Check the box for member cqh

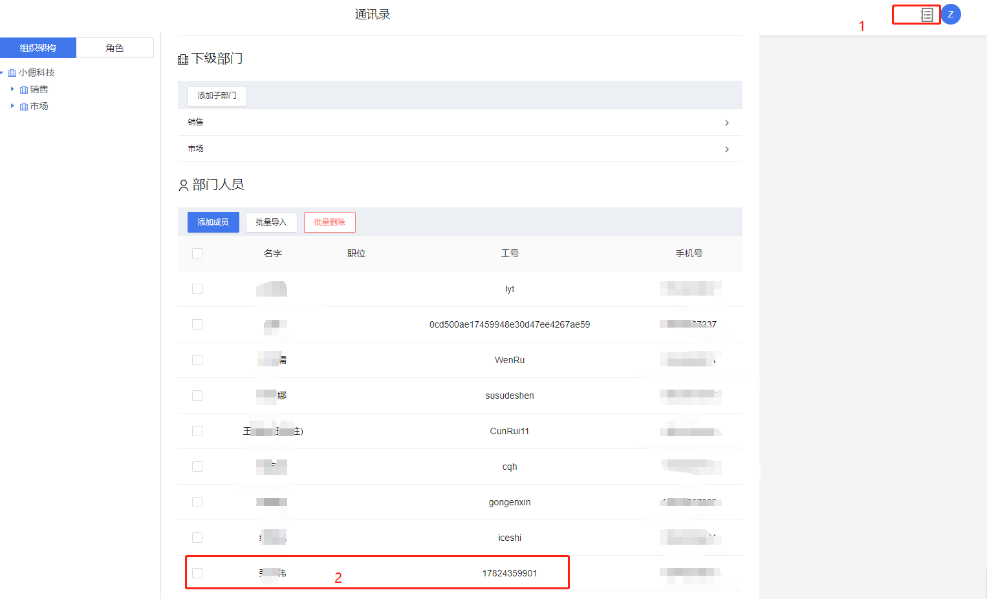[x=197, y=467]
